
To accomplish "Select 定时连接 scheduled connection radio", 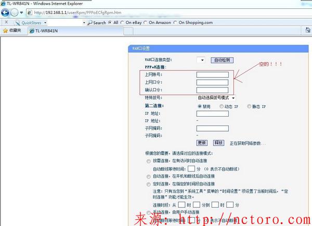I will (148, 184).
